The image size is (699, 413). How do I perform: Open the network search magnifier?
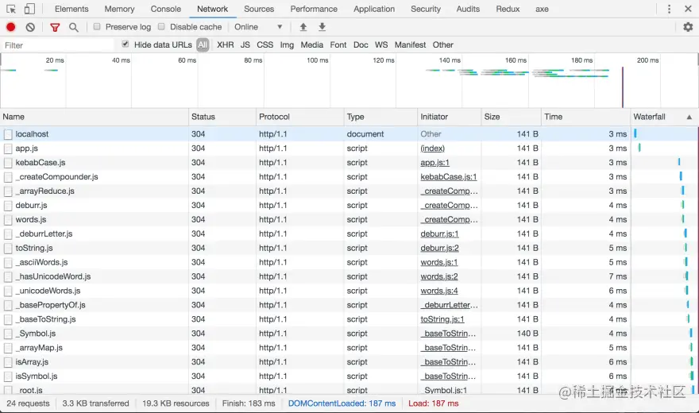(x=74, y=28)
